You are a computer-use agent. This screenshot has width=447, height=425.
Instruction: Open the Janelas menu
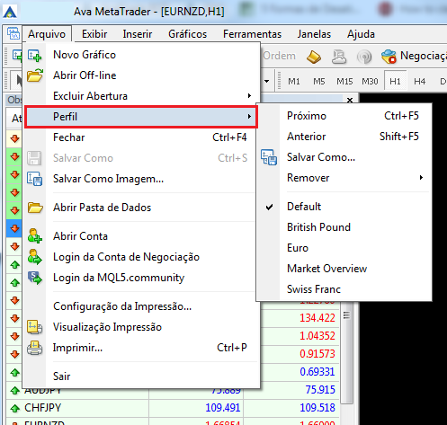click(314, 34)
